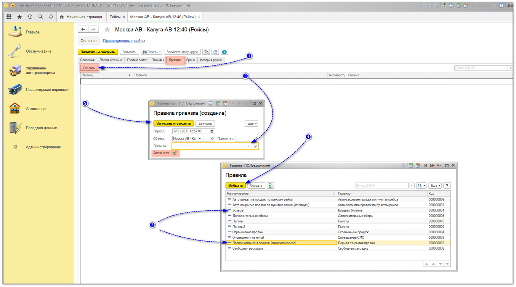Click the search field in Правила window
The width and height of the screenshot is (516, 287).
pos(381,186)
